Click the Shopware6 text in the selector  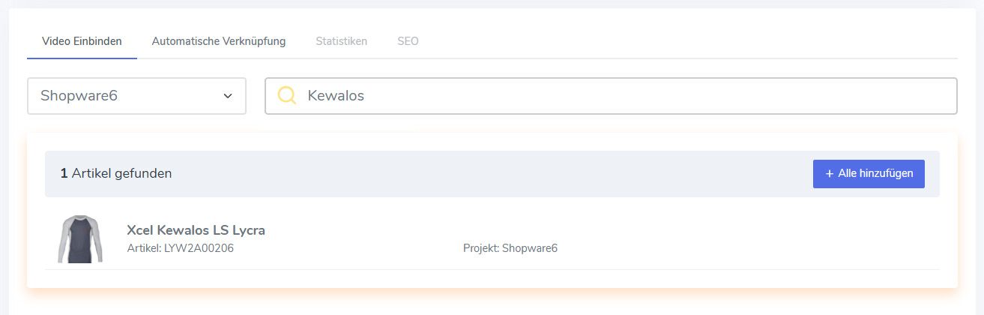(79, 96)
